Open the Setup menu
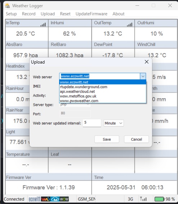This screenshot has width=178, height=204. click(11, 14)
